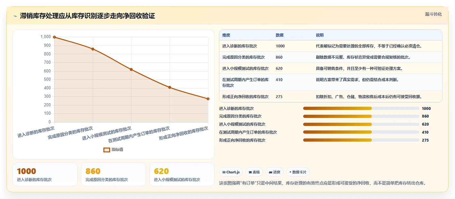This screenshot has width=455, height=199.
Task: Click table value 410
Action: pyautogui.click(x=279, y=80)
